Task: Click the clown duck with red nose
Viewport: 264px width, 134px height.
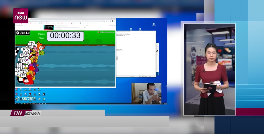Action: (41, 47)
